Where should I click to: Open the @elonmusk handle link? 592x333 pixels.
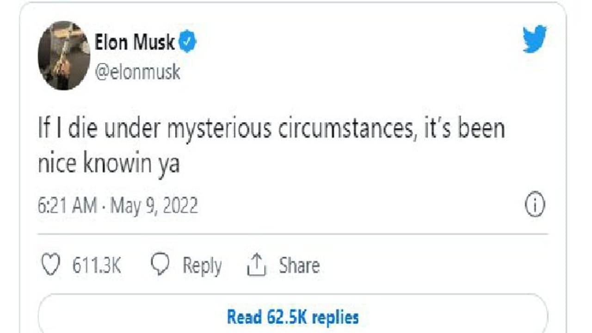point(137,72)
